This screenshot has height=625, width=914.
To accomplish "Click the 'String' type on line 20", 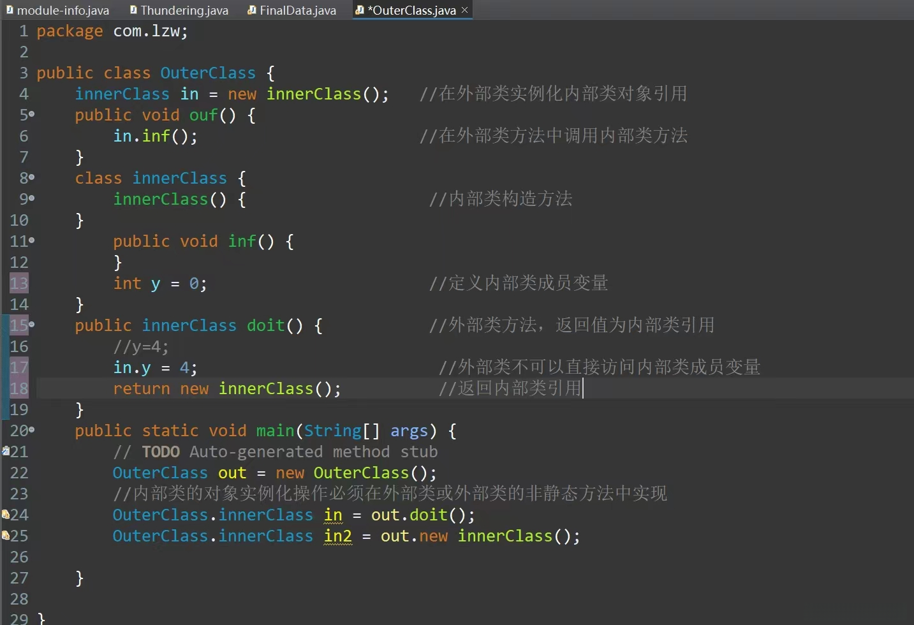I will pyautogui.click(x=332, y=430).
